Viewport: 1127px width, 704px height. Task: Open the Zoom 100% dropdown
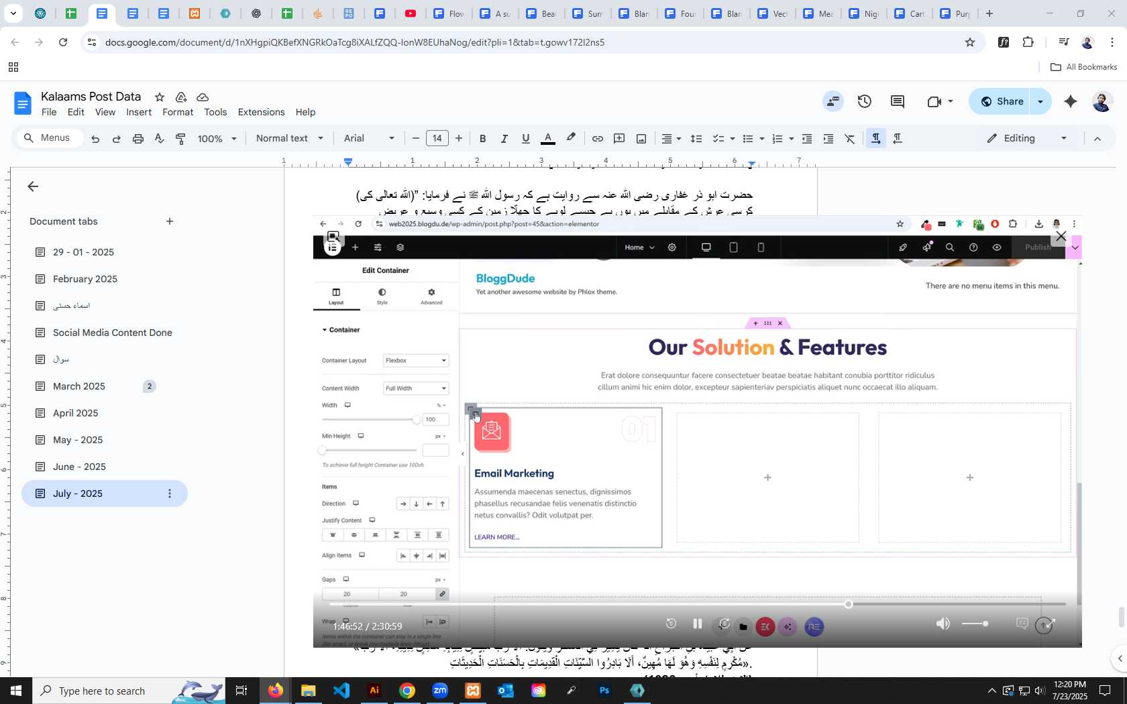(217, 139)
